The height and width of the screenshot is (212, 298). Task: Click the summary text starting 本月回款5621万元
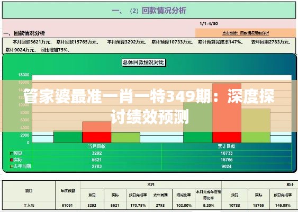[149, 46]
